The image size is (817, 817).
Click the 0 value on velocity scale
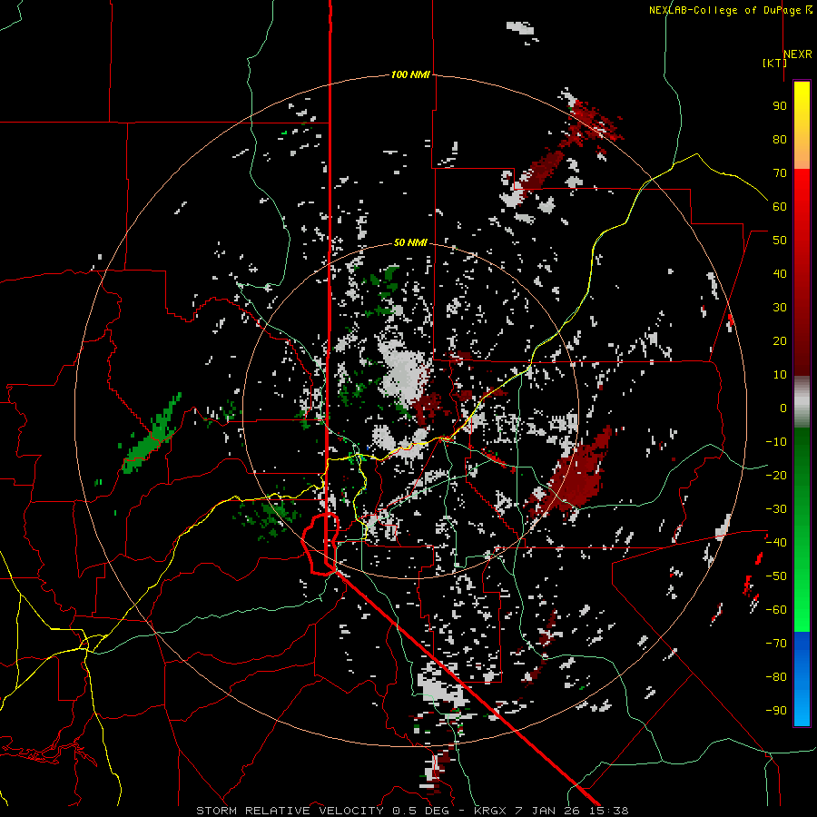click(x=783, y=408)
